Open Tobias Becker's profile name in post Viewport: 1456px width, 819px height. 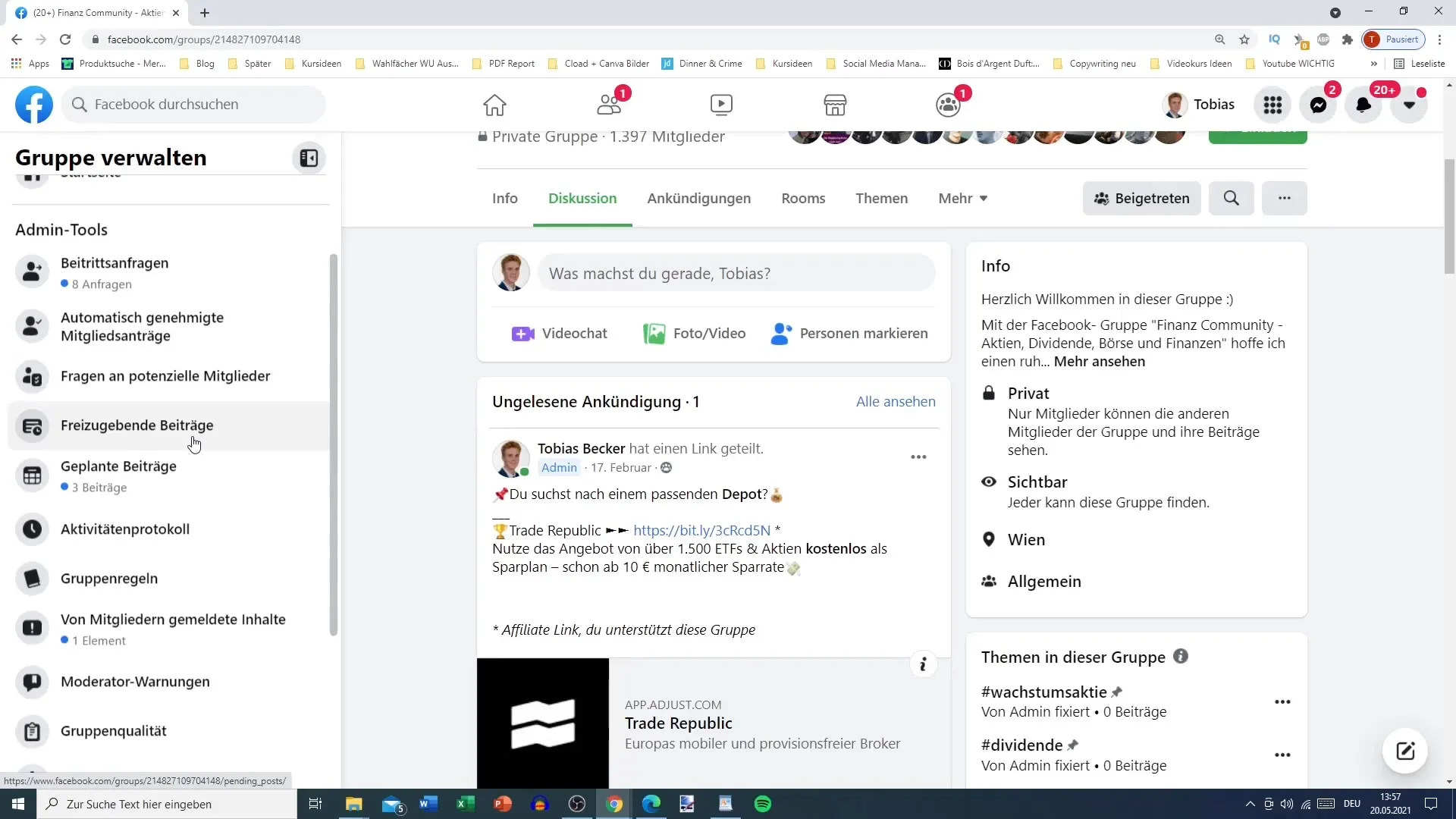tap(581, 449)
